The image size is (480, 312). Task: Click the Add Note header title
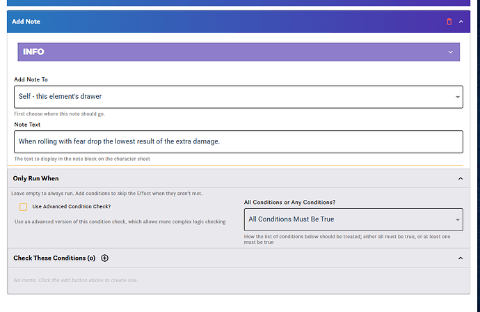26,22
